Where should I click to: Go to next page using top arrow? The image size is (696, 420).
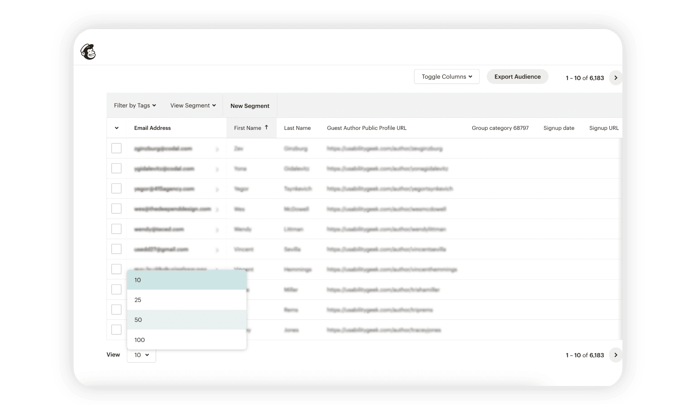pos(616,78)
